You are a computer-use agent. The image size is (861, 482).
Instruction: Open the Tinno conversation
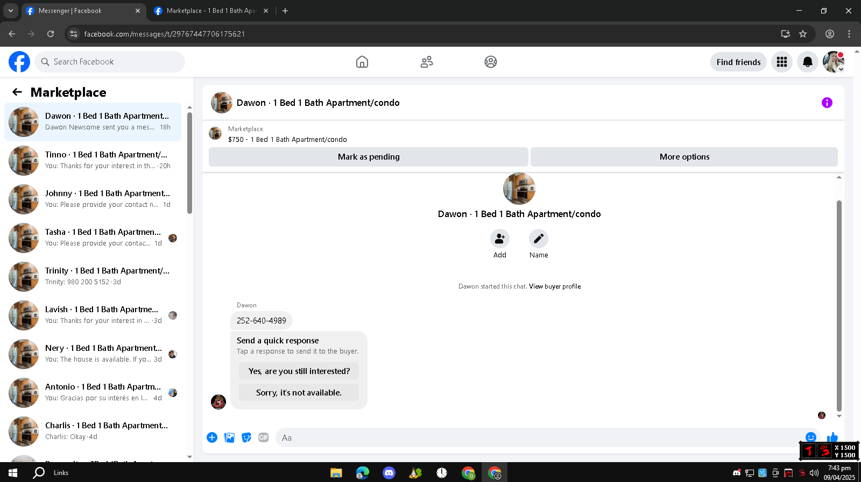93,161
